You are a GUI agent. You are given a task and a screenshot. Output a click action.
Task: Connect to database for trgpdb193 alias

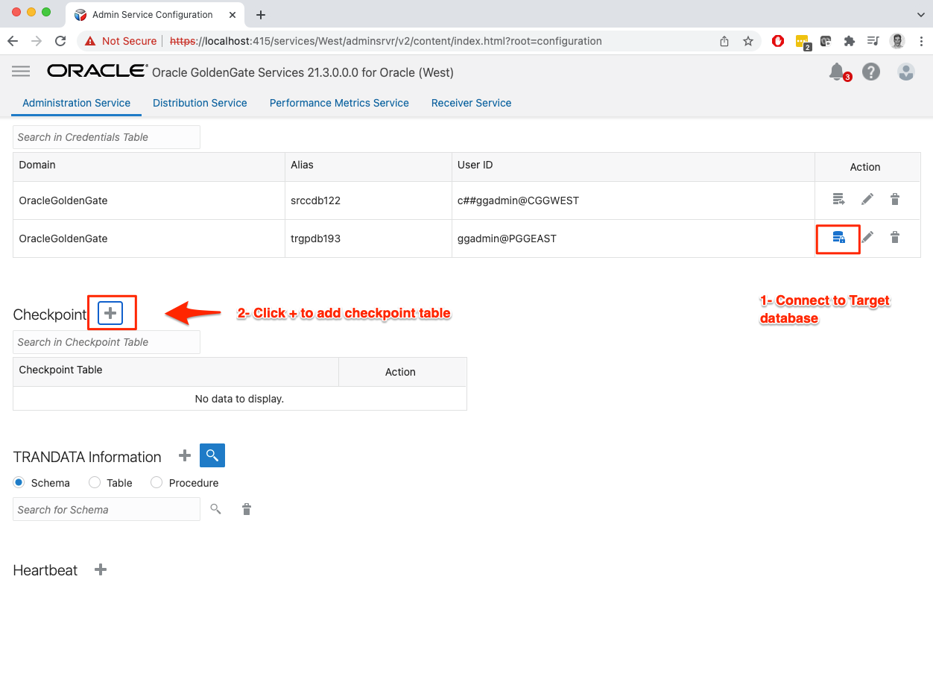(x=838, y=238)
